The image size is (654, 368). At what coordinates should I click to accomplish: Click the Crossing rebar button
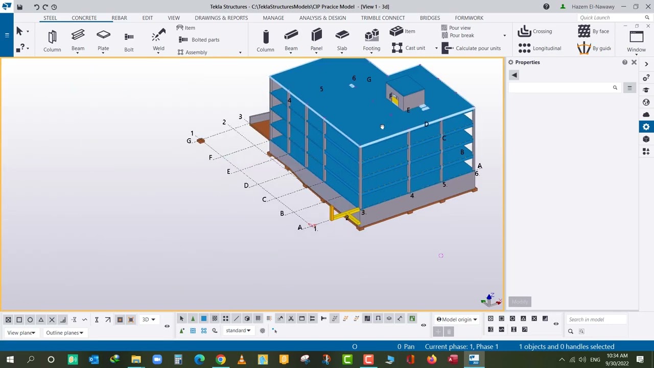point(534,32)
